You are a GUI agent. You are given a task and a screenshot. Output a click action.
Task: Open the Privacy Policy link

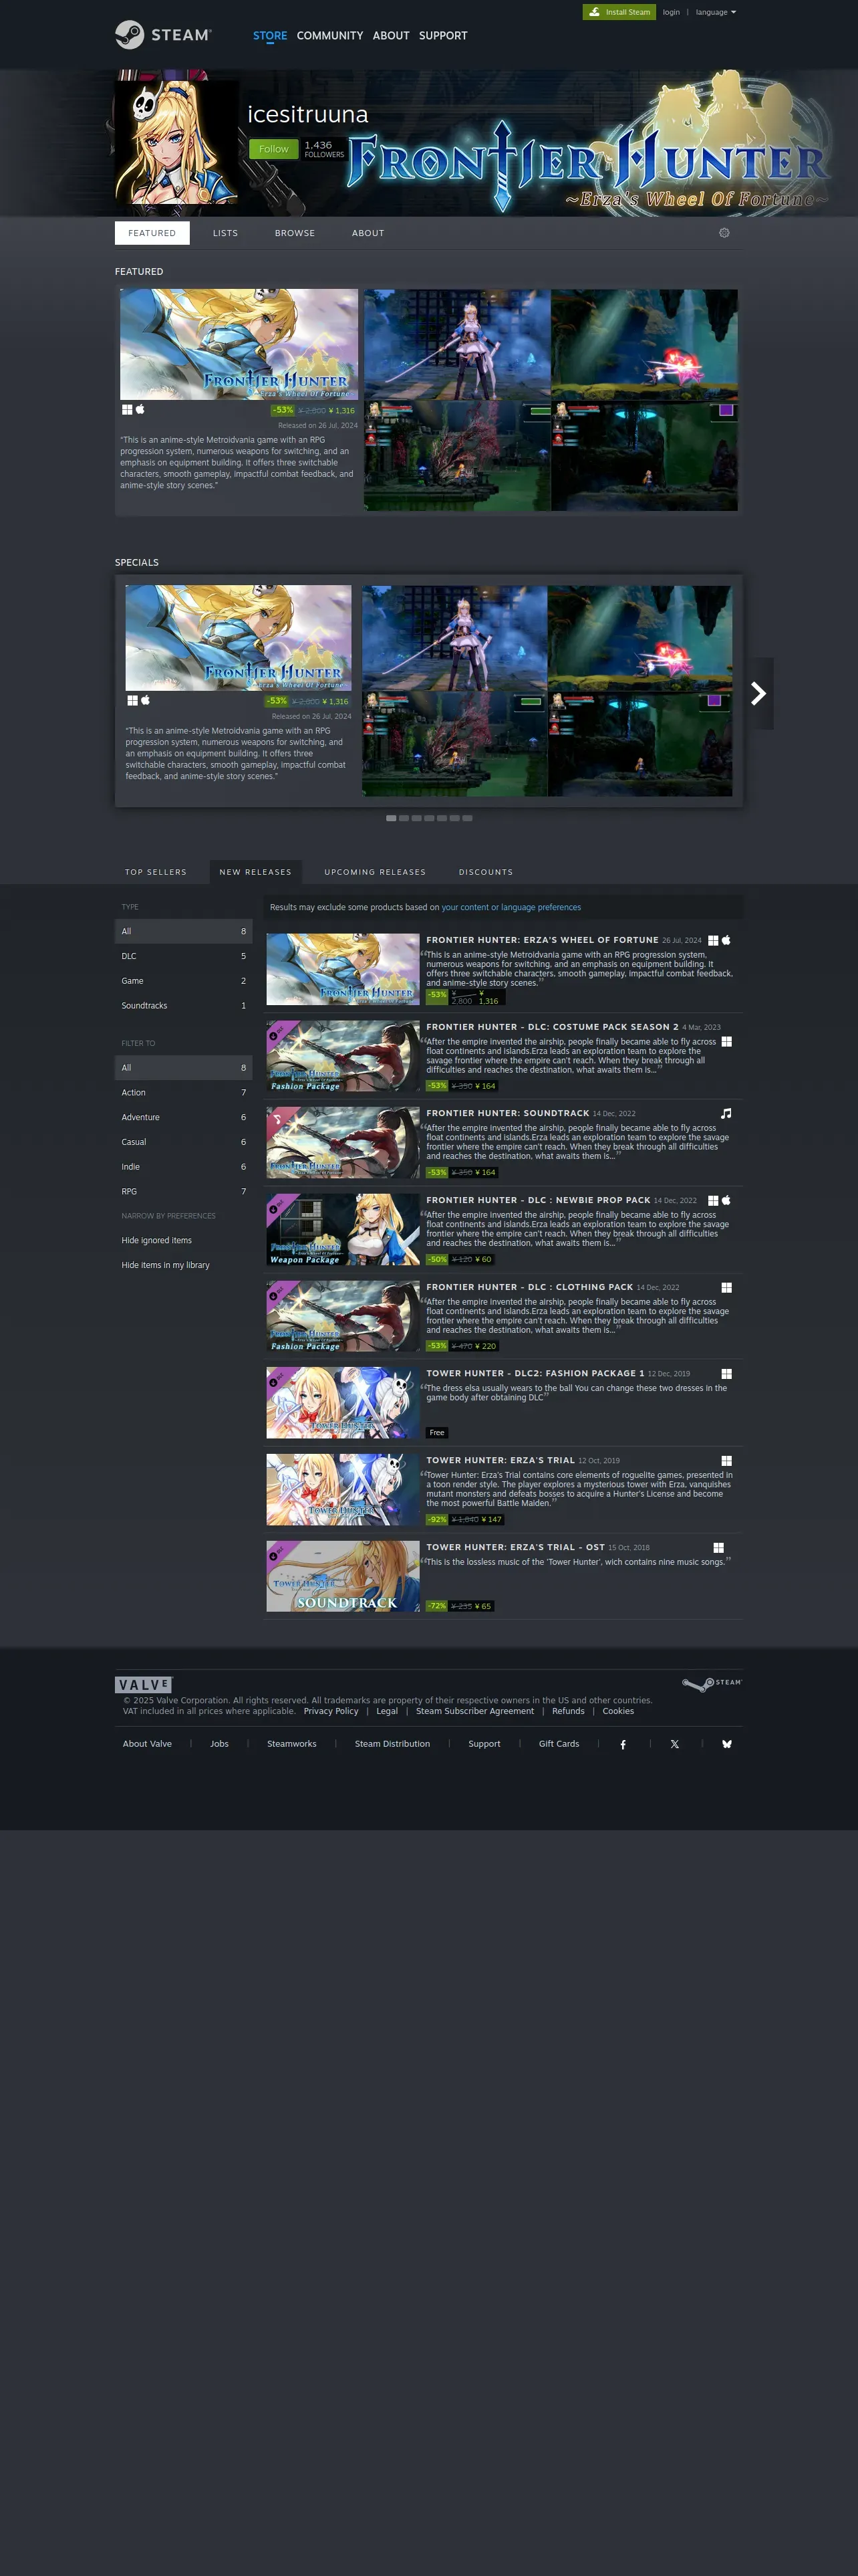click(331, 1711)
